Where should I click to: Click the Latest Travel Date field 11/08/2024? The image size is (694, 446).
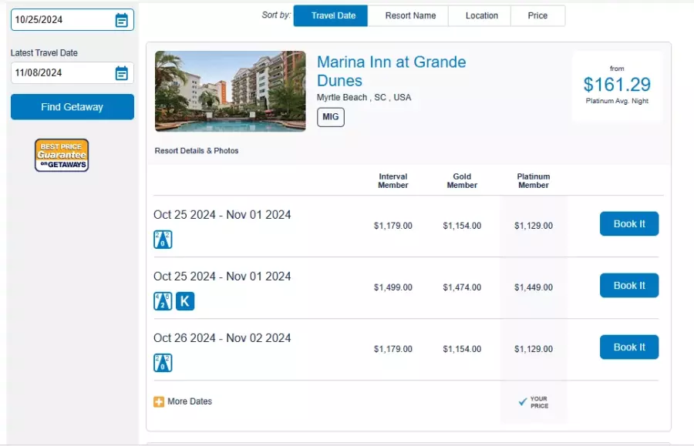72,73
